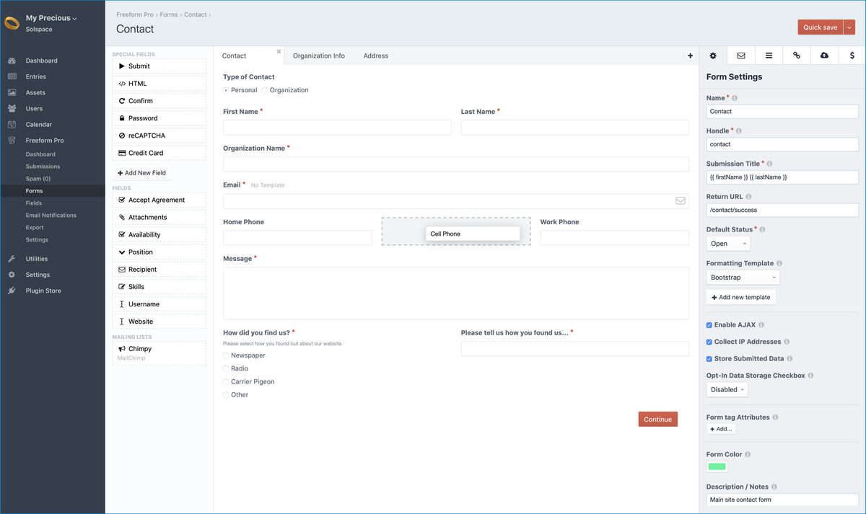The image size is (866, 514).
Task: Expand the Quick save arrow menu
Action: [x=849, y=27]
